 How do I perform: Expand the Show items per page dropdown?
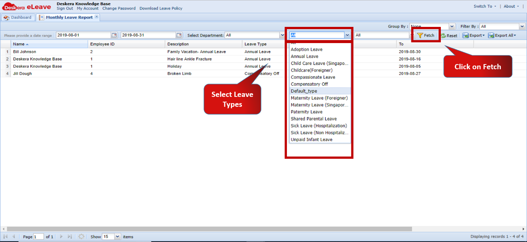click(x=117, y=236)
